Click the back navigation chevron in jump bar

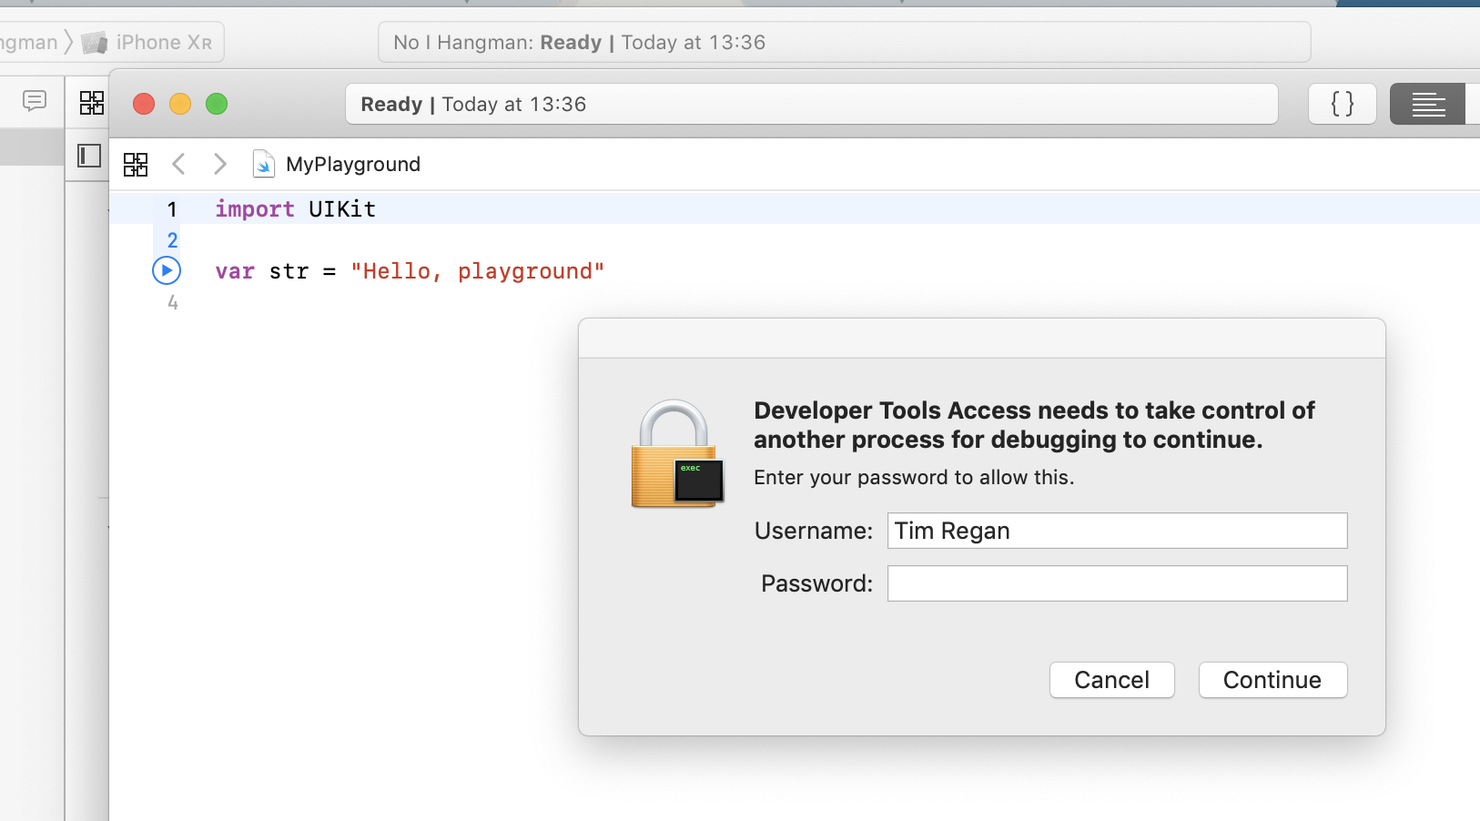tap(178, 164)
